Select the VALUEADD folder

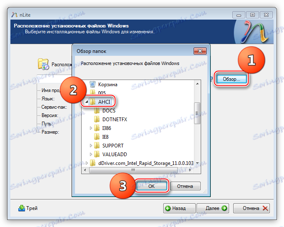pos(115,155)
